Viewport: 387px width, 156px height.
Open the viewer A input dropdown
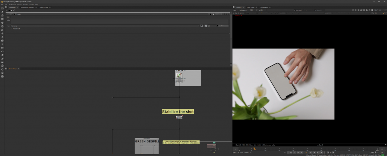tap(299, 10)
